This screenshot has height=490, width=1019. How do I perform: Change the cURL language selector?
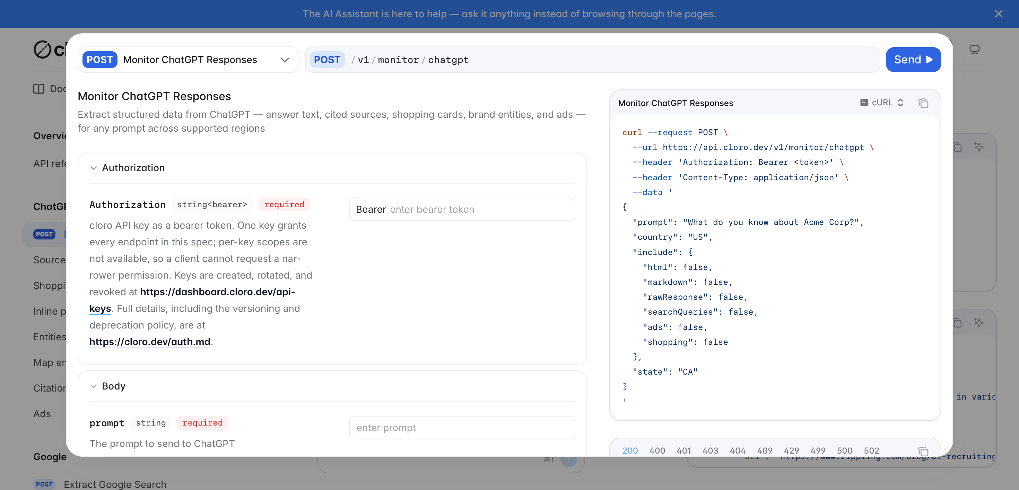[882, 103]
